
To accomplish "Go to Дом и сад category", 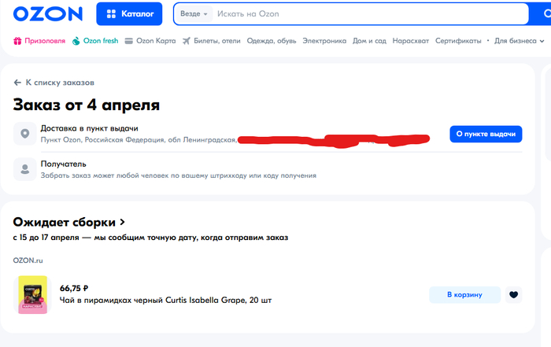I will click(x=369, y=41).
